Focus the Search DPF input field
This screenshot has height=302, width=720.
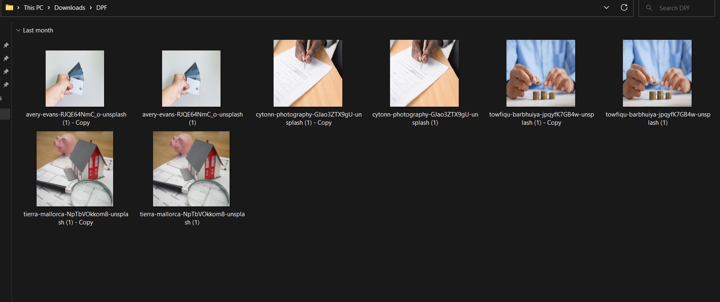(x=683, y=8)
